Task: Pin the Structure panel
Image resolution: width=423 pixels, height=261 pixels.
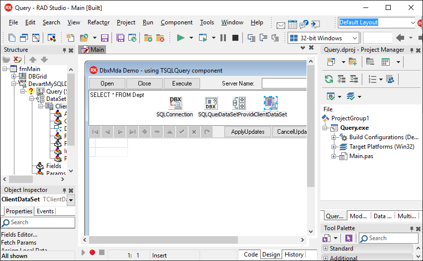Action: (64, 50)
